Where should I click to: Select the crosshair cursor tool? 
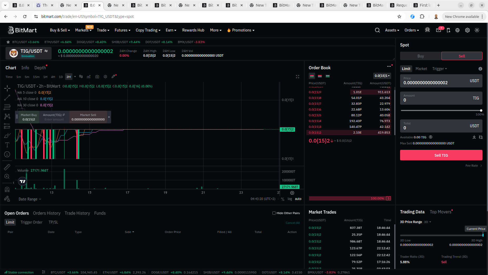click(x=7, y=88)
